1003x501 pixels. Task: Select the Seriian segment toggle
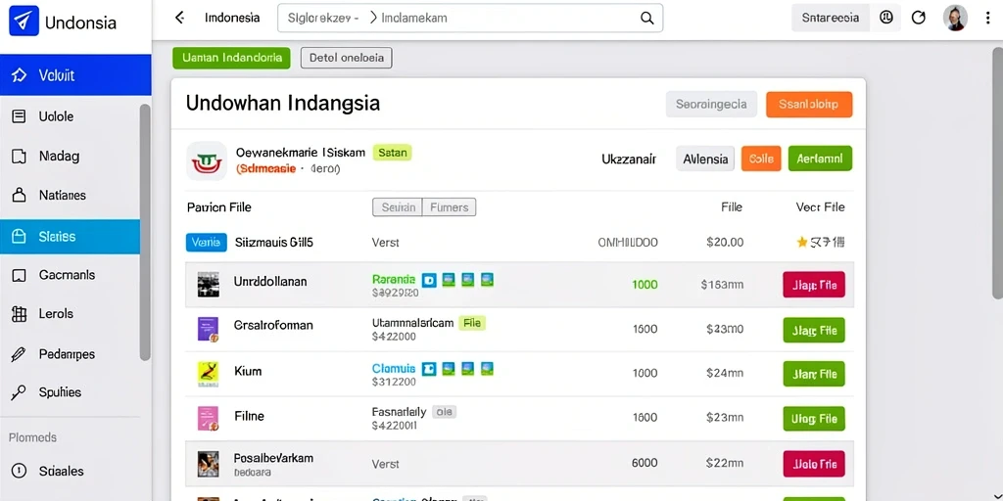pyautogui.click(x=398, y=207)
